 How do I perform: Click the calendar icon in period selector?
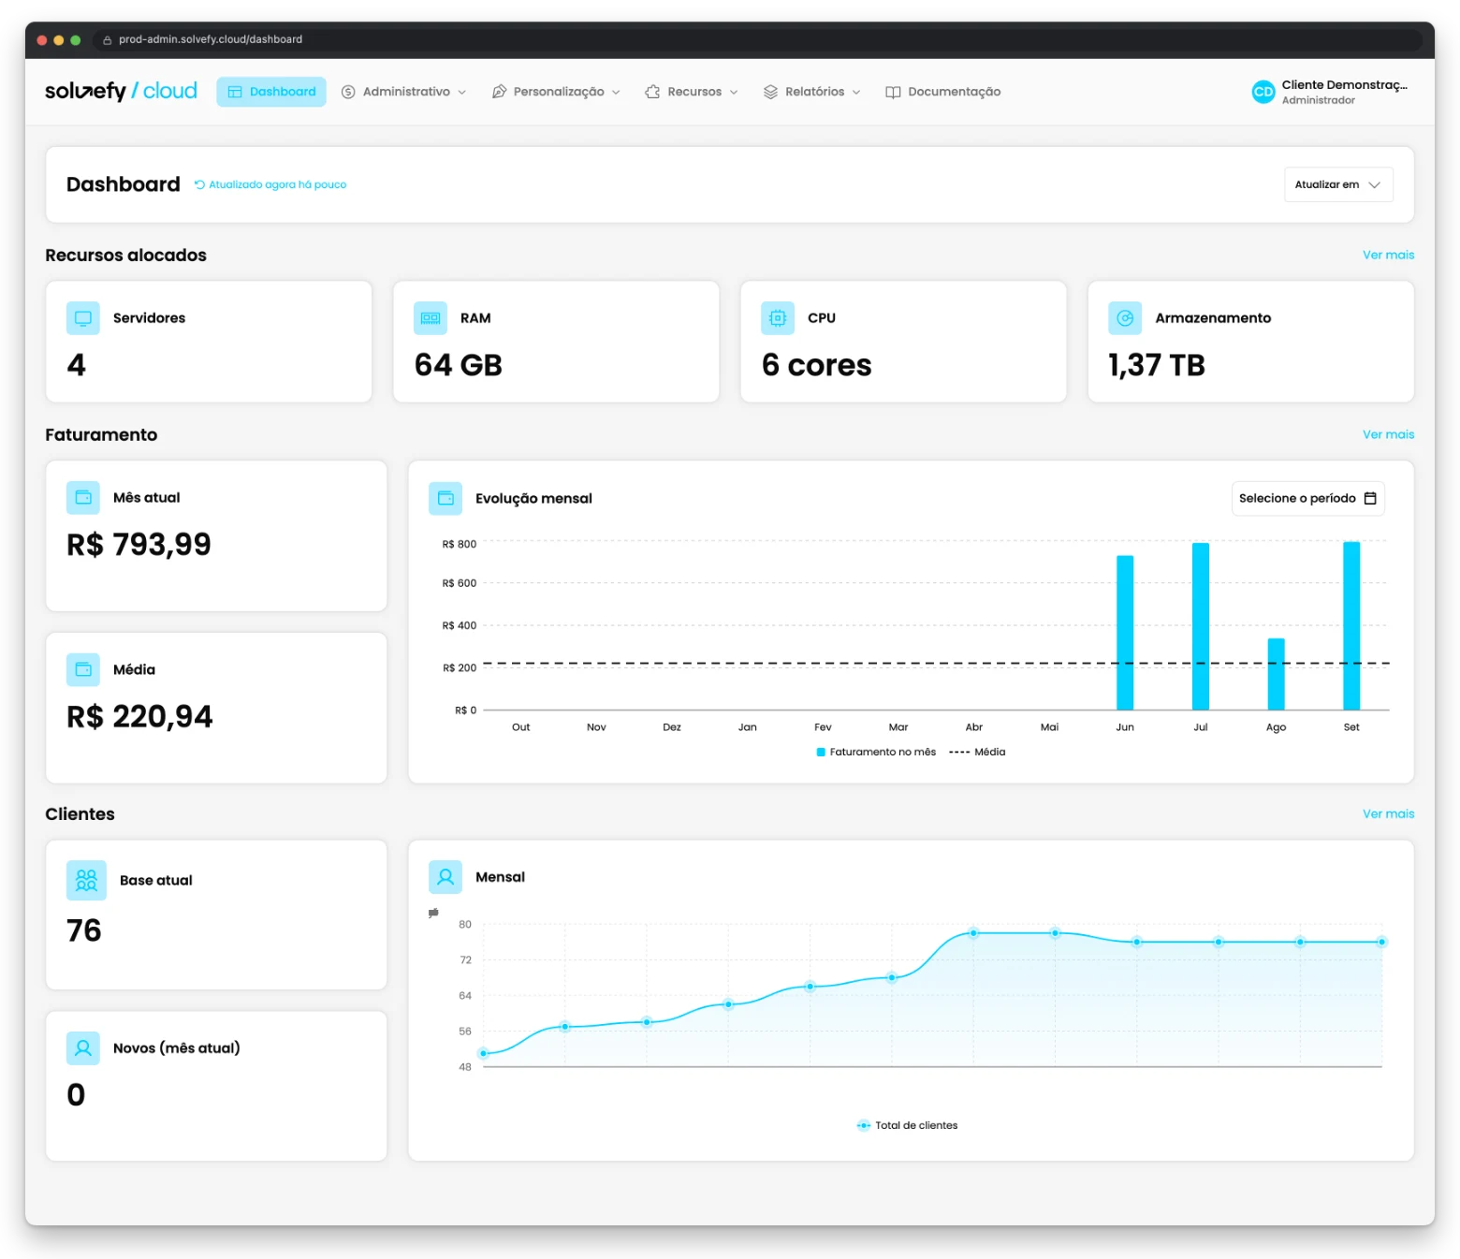point(1370,498)
